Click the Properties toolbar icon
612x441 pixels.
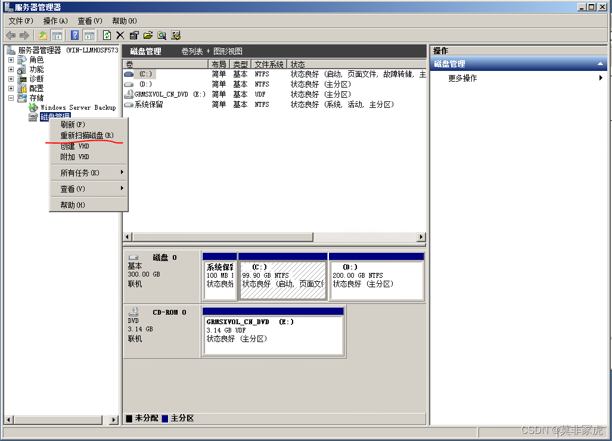tap(134, 35)
